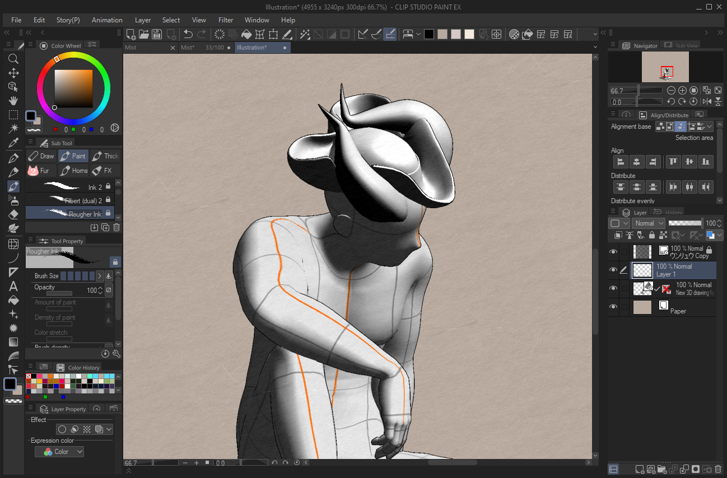This screenshot has width=727, height=478.
Task: Select the Hand pan tool
Action: tap(13, 101)
